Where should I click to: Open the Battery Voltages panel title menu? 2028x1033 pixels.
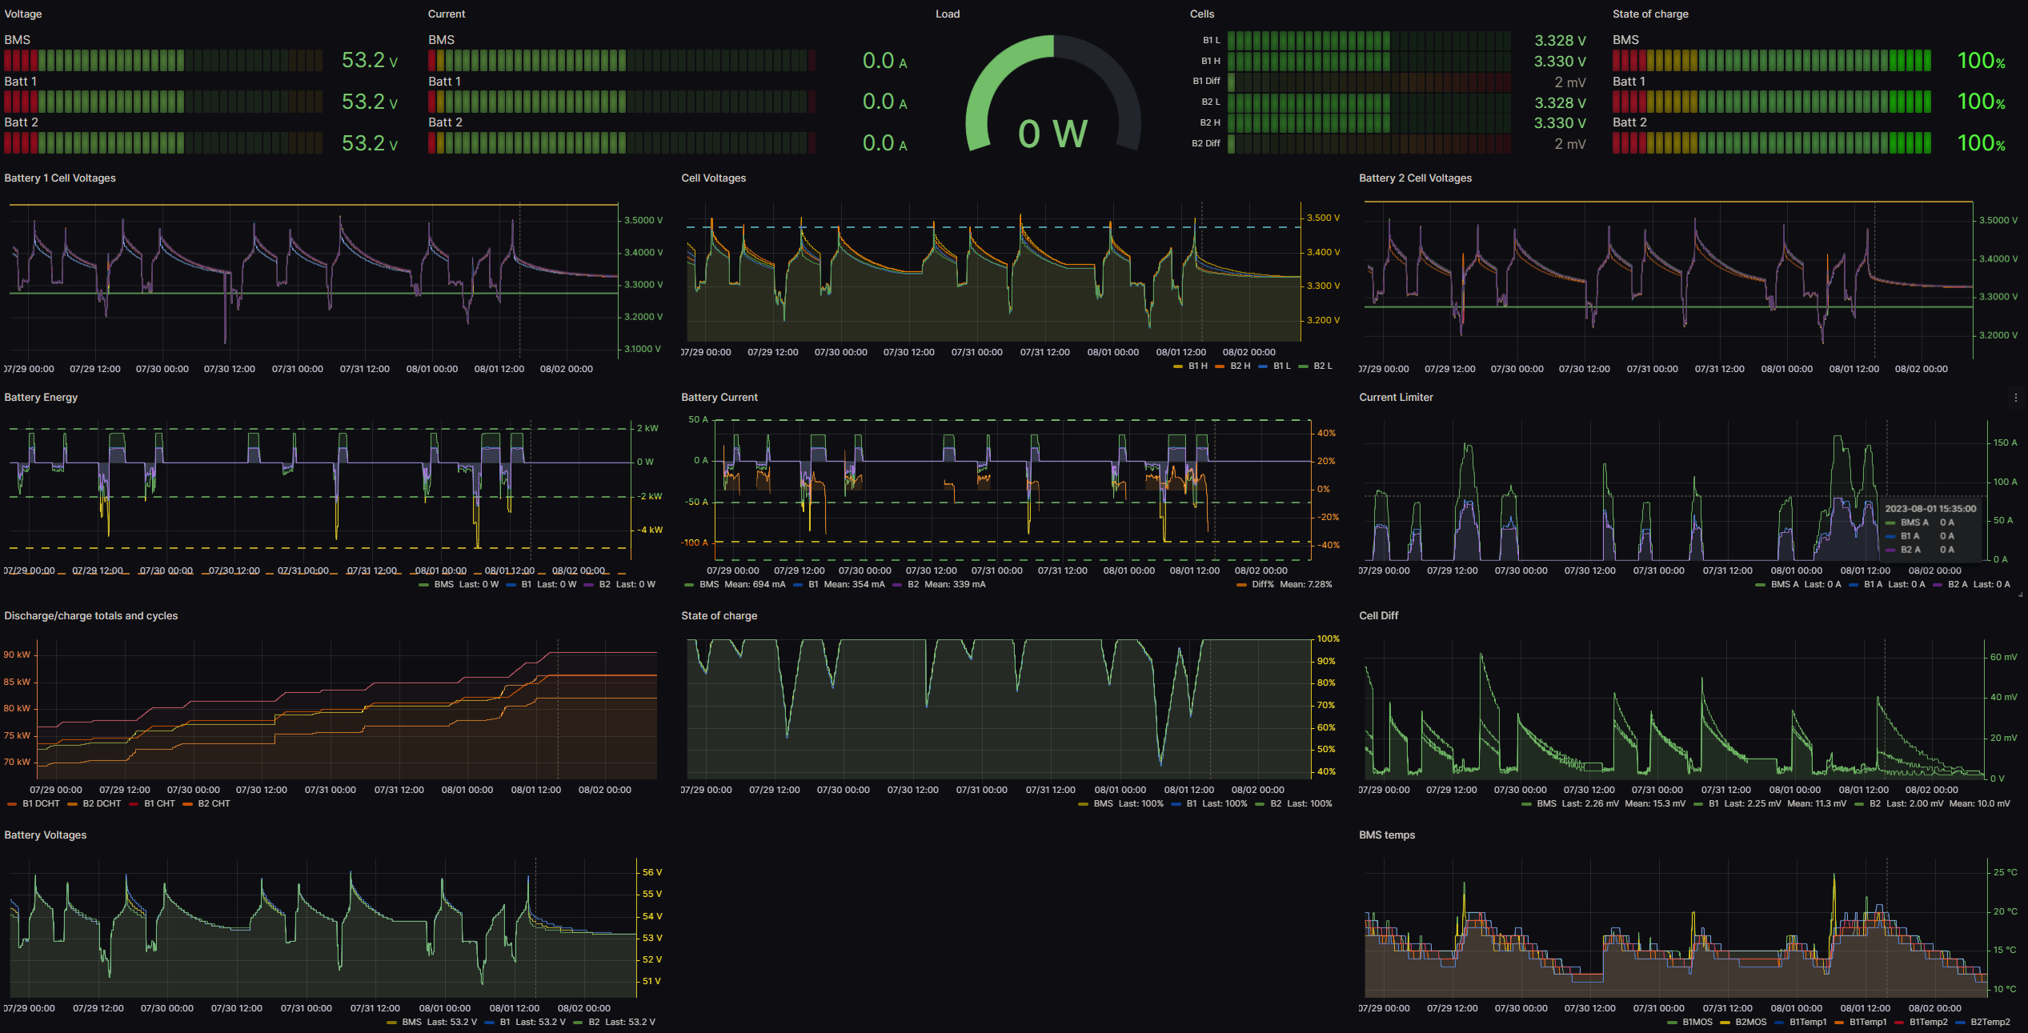point(45,835)
